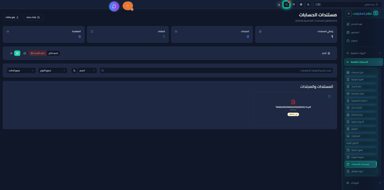Click the إجمالي المستندات stat card
Screen dimensions: 384x190
(x=296, y=34)
